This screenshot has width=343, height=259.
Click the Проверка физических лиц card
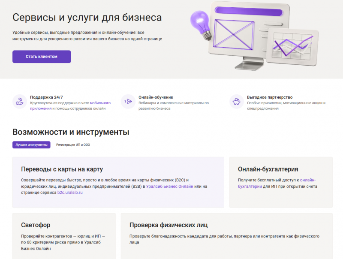(x=168, y=225)
